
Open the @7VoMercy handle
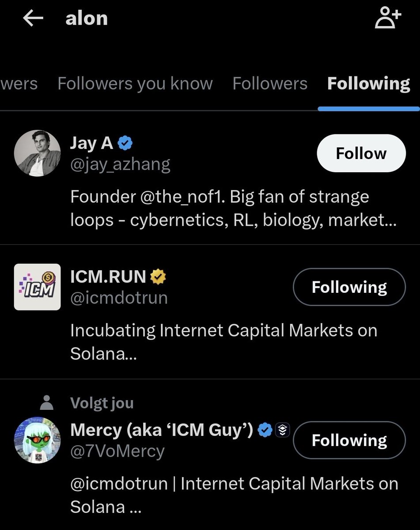(117, 451)
